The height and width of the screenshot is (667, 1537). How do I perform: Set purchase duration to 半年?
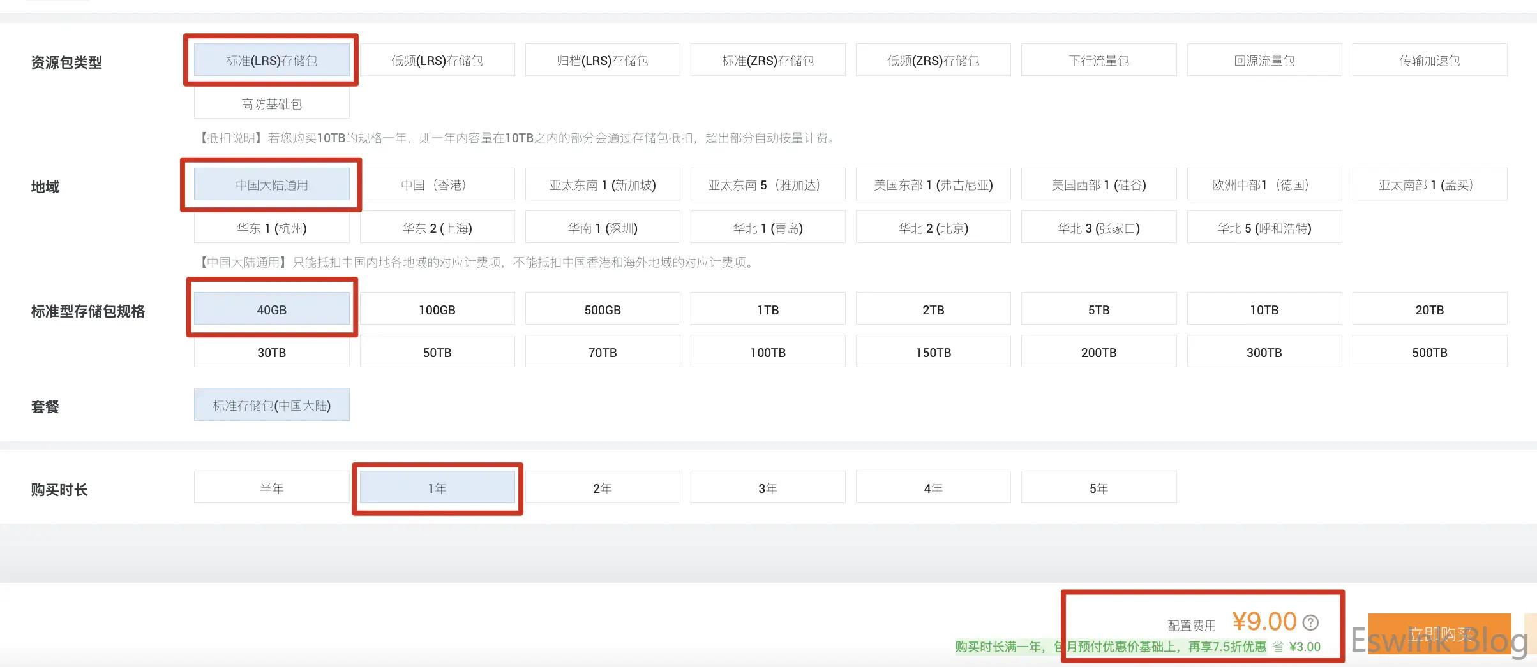coord(271,488)
